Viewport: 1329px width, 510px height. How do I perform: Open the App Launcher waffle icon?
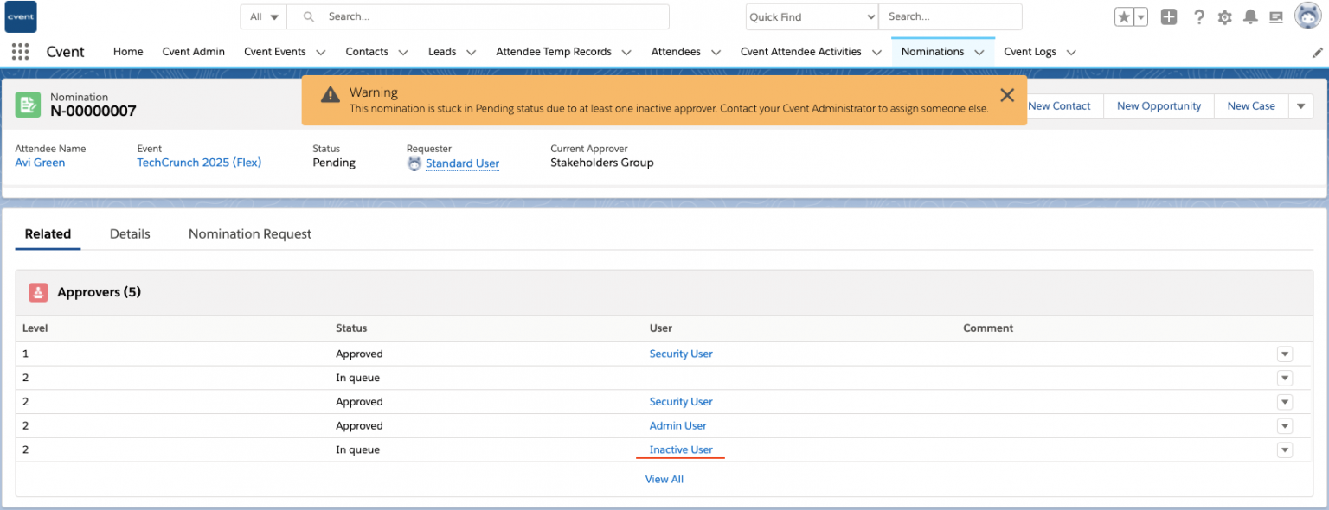pos(19,52)
